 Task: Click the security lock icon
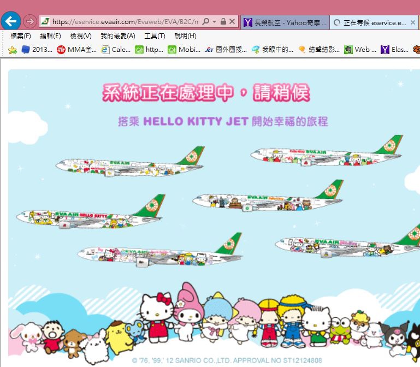[x=223, y=21]
